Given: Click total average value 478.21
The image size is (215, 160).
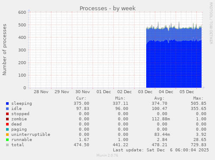Looking at the screenshot, I should pos(160,145).
